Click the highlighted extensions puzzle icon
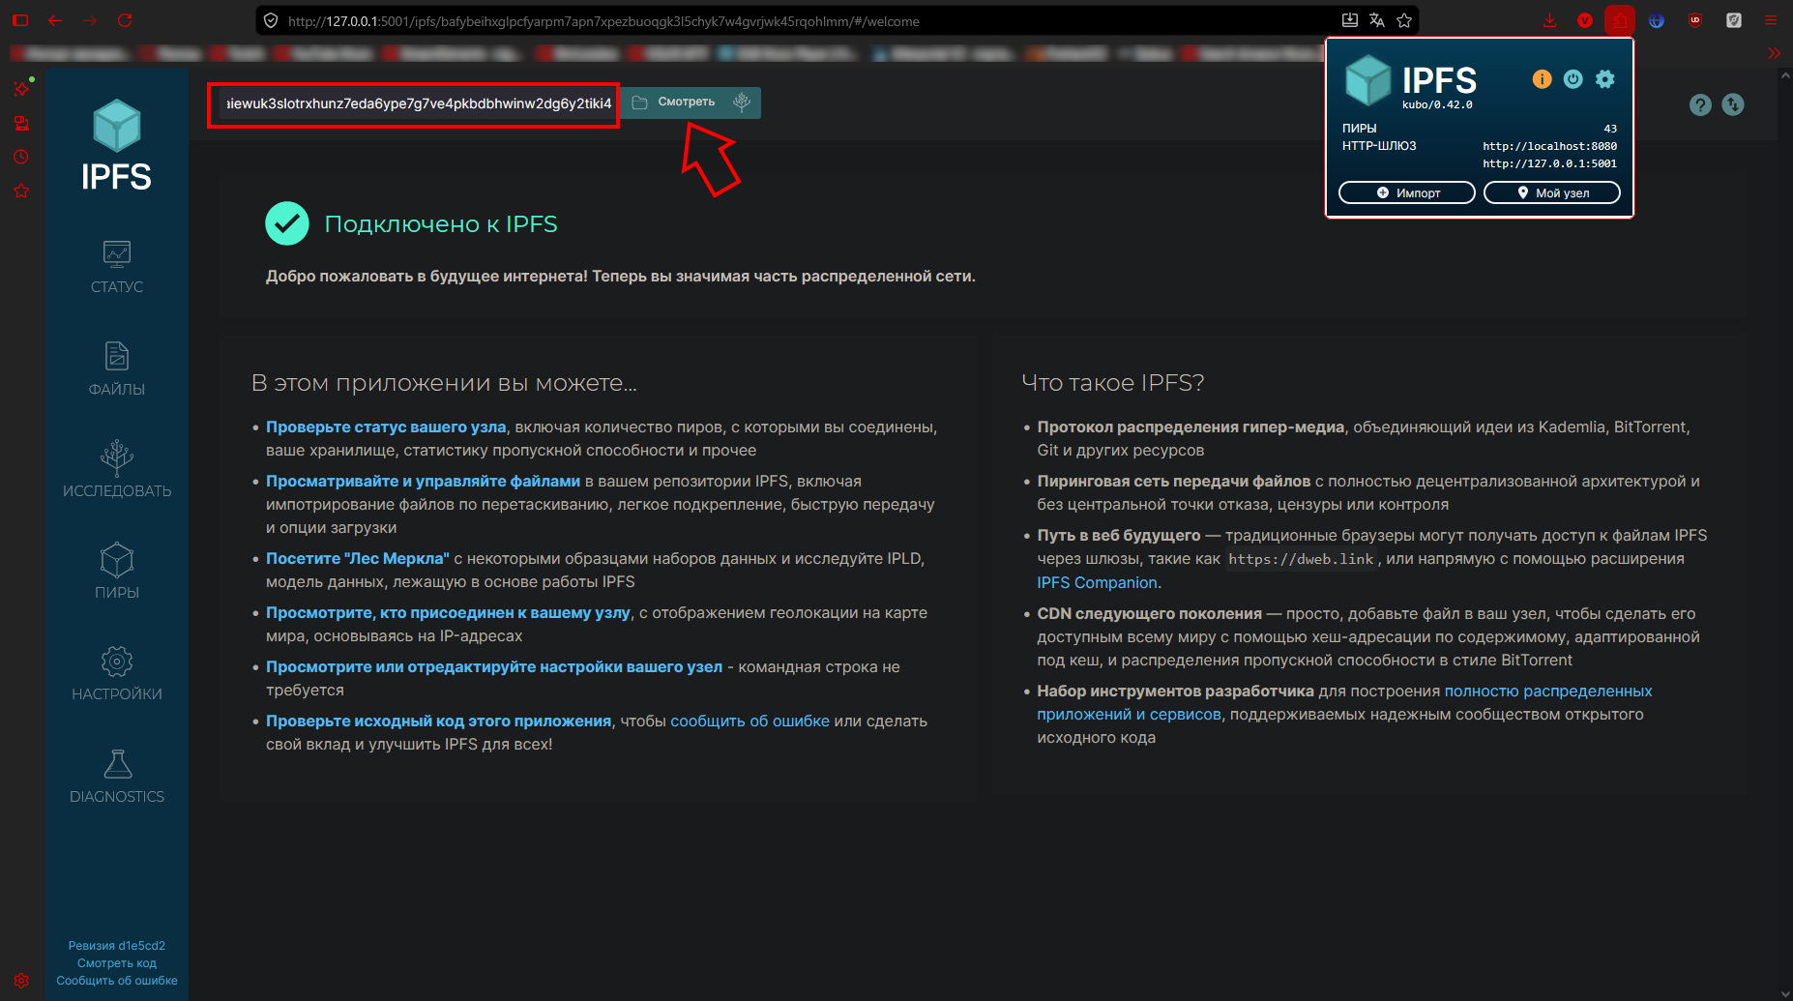Image resolution: width=1793 pixels, height=1001 pixels. (1620, 20)
